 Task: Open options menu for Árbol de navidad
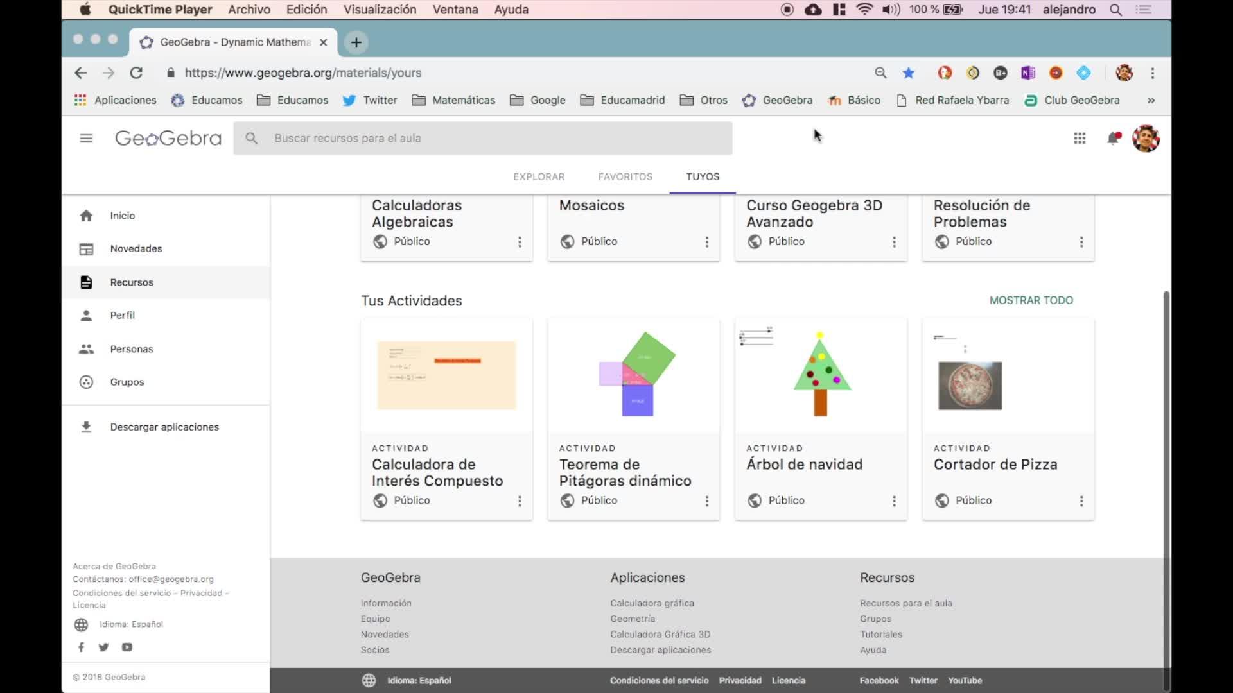click(894, 501)
